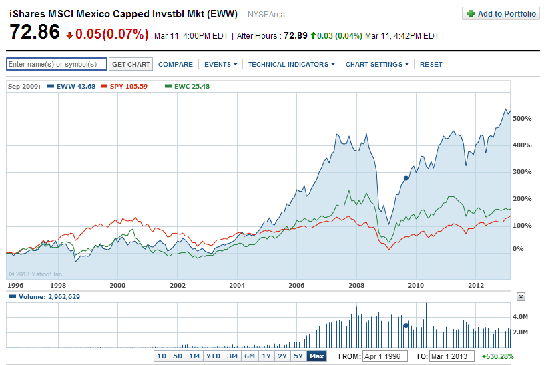The height and width of the screenshot is (365, 546).
Task: Click the 500% axis label
Action: click(x=522, y=118)
